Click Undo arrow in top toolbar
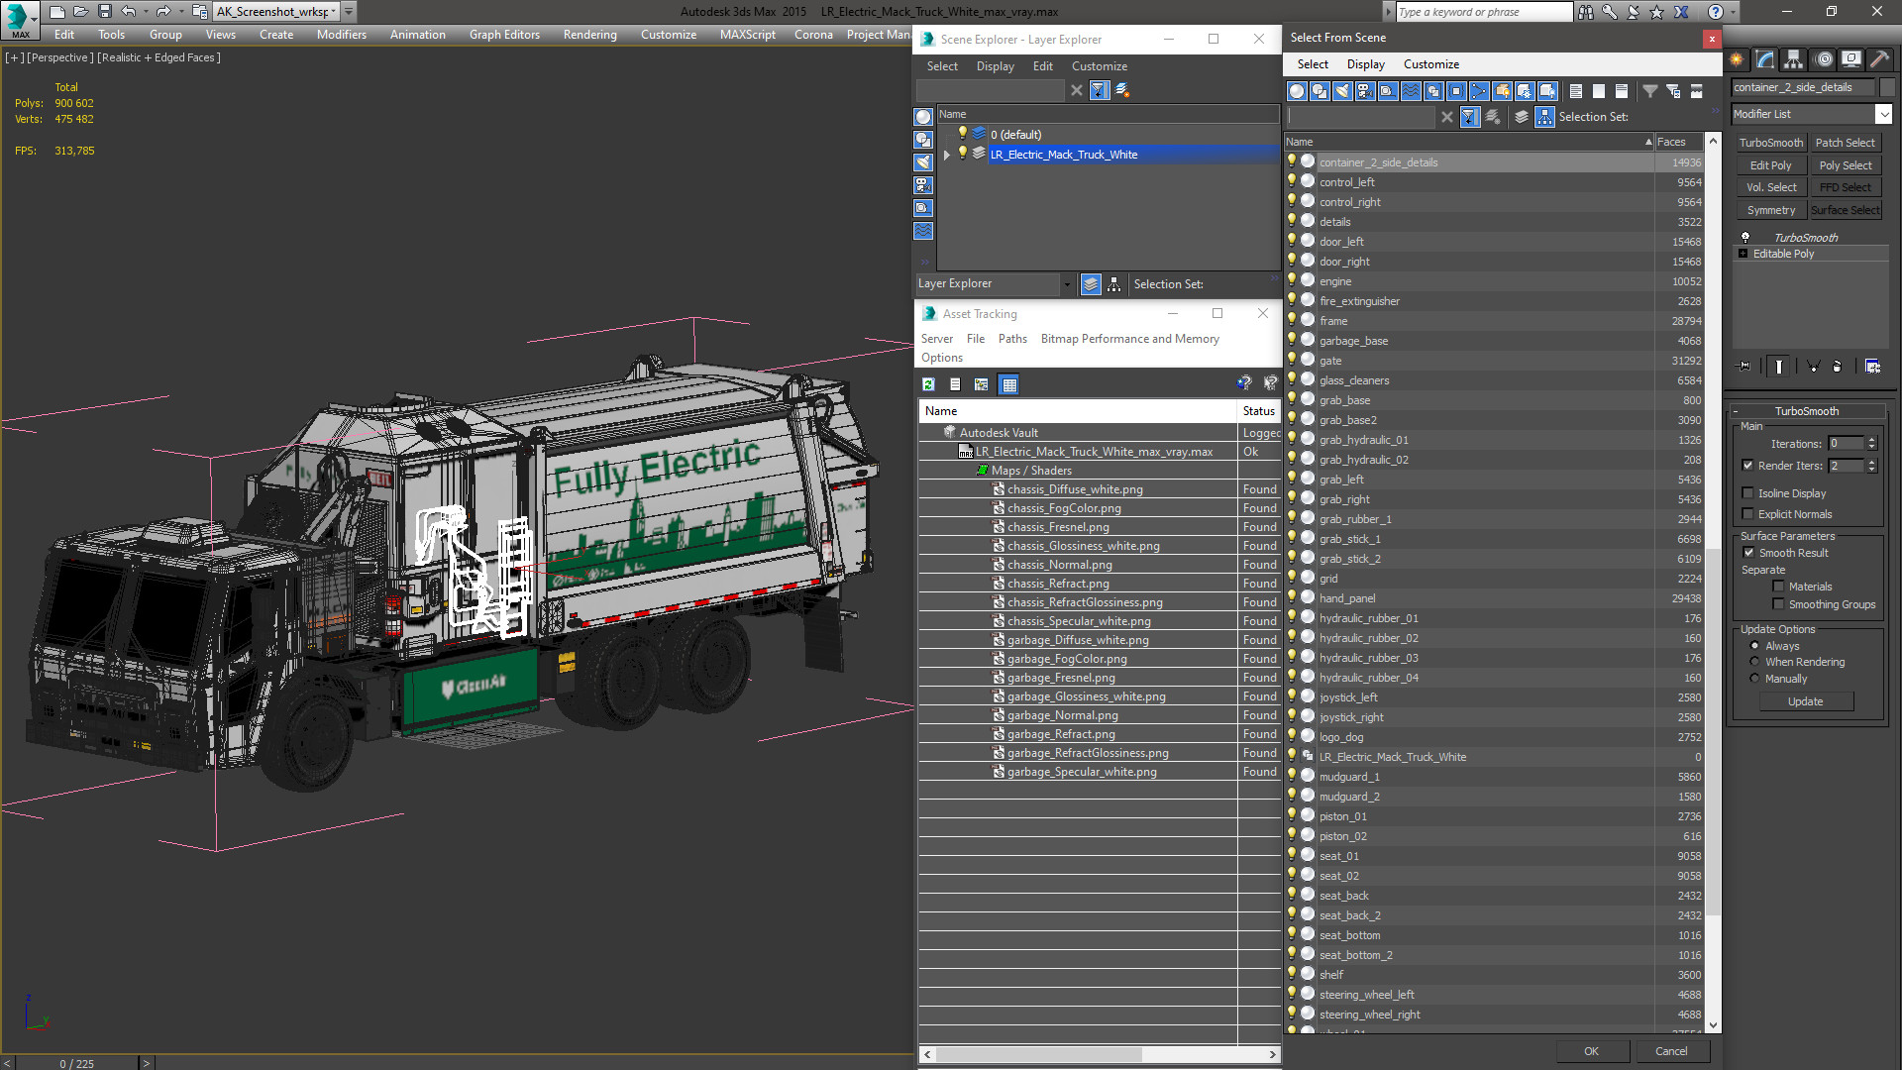The width and height of the screenshot is (1902, 1070). point(129,12)
